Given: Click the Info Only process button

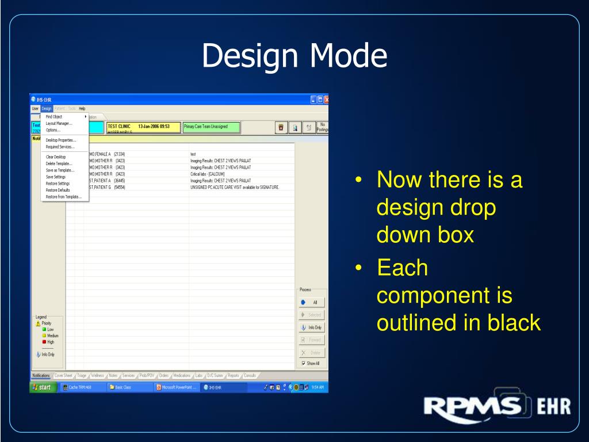Looking at the screenshot, I should tap(312, 327).
